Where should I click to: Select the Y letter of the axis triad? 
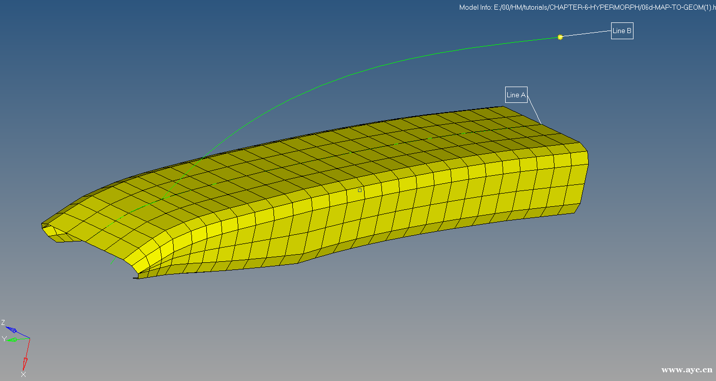(4, 339)
